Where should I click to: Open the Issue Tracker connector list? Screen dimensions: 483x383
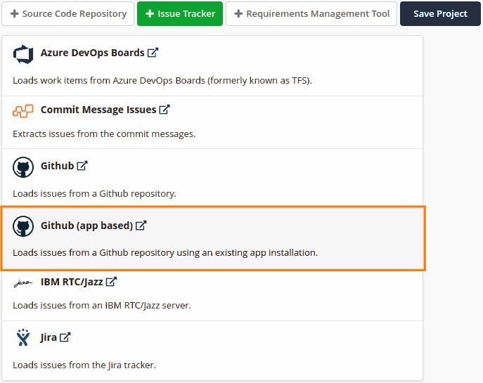coord(180,13)
